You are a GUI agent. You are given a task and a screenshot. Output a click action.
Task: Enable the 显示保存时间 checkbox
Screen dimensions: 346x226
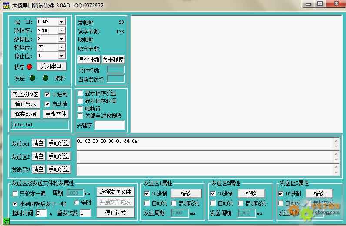(x=80, y=101)
